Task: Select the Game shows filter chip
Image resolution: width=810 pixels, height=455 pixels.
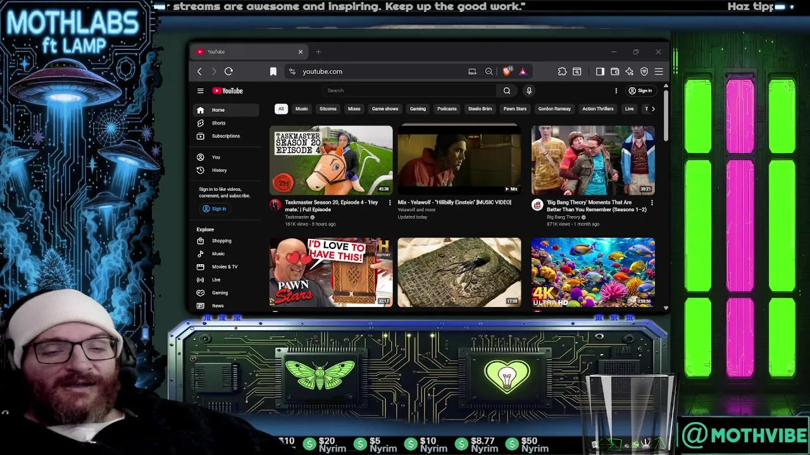Action: pos(385,109)
